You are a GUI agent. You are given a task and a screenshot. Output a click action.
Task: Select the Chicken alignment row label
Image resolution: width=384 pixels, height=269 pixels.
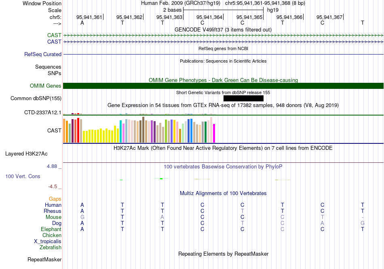[52, 235]
